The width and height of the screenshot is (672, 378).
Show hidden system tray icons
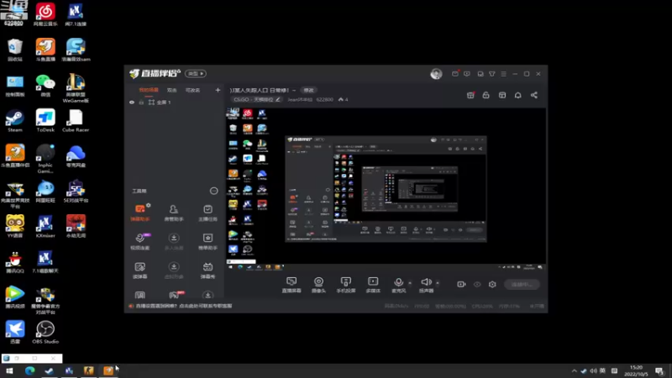point(574,370)
